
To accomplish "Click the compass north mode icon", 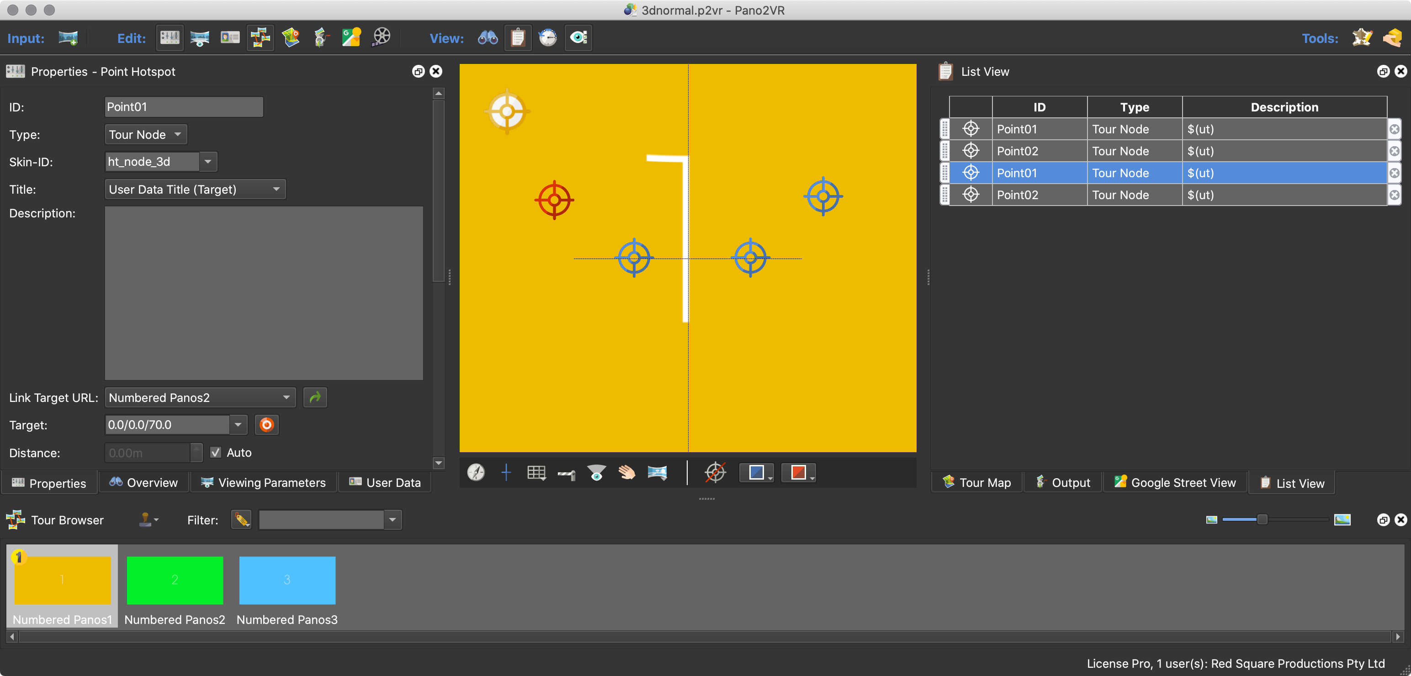I will click(476, 472).
